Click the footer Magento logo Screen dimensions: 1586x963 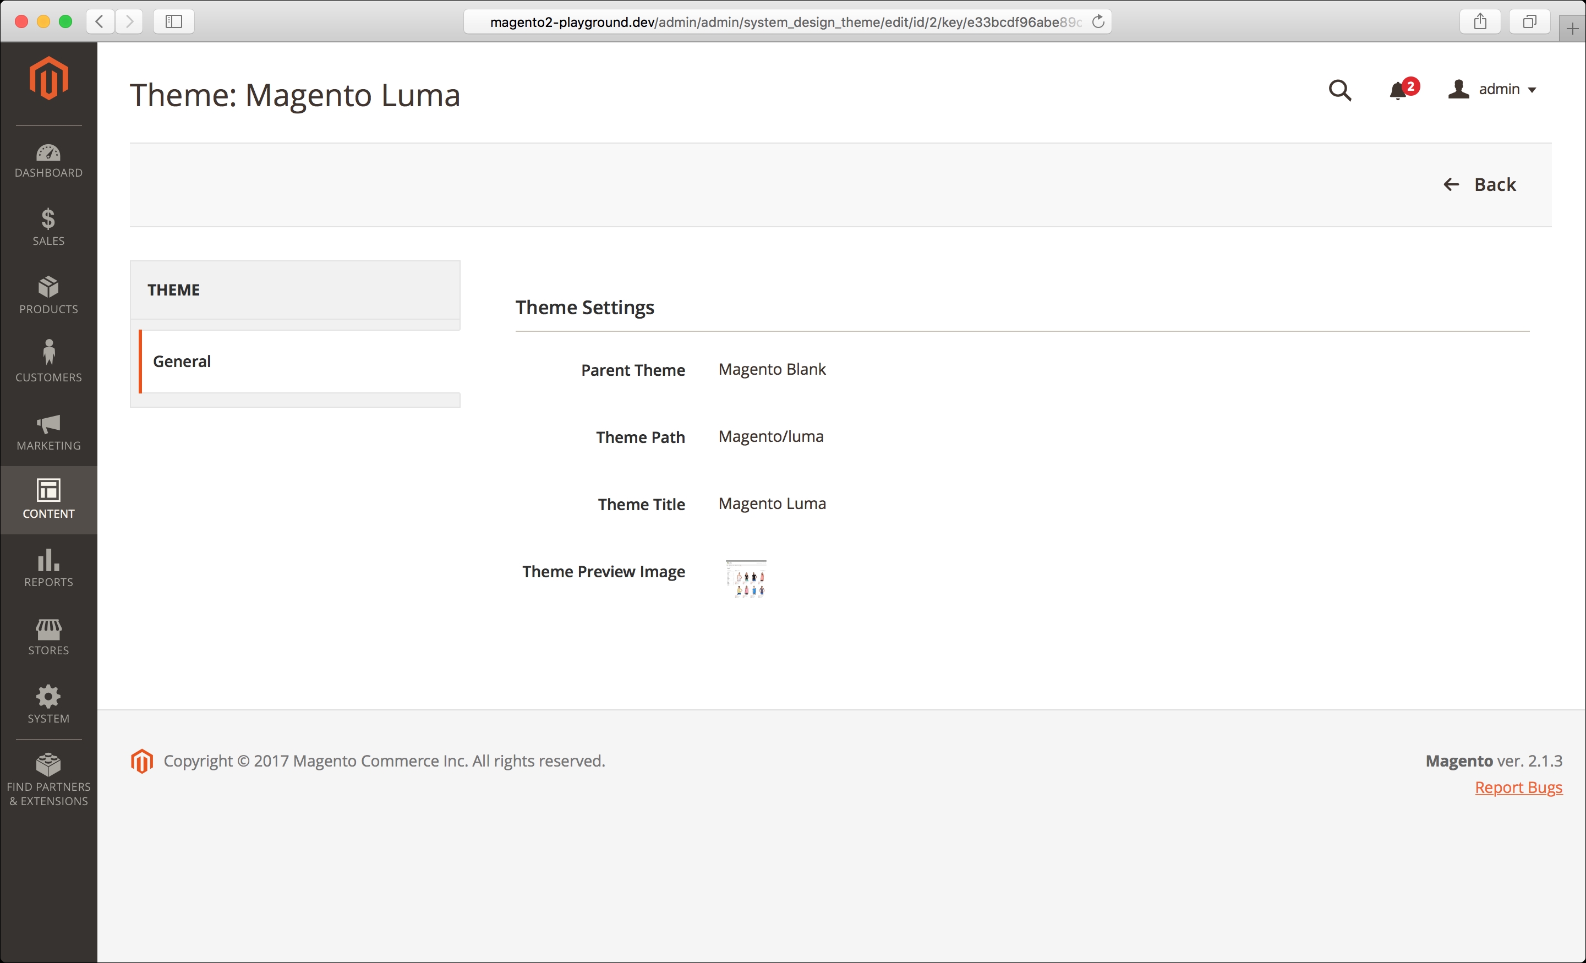point(141,761)
